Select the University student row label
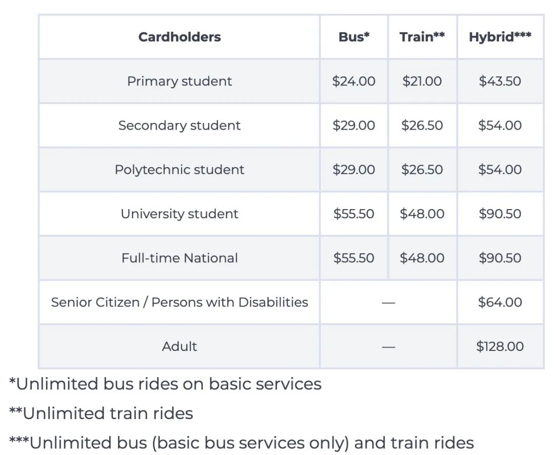The height and width of the screenshot is (455, 554). (x=180, y=214)
